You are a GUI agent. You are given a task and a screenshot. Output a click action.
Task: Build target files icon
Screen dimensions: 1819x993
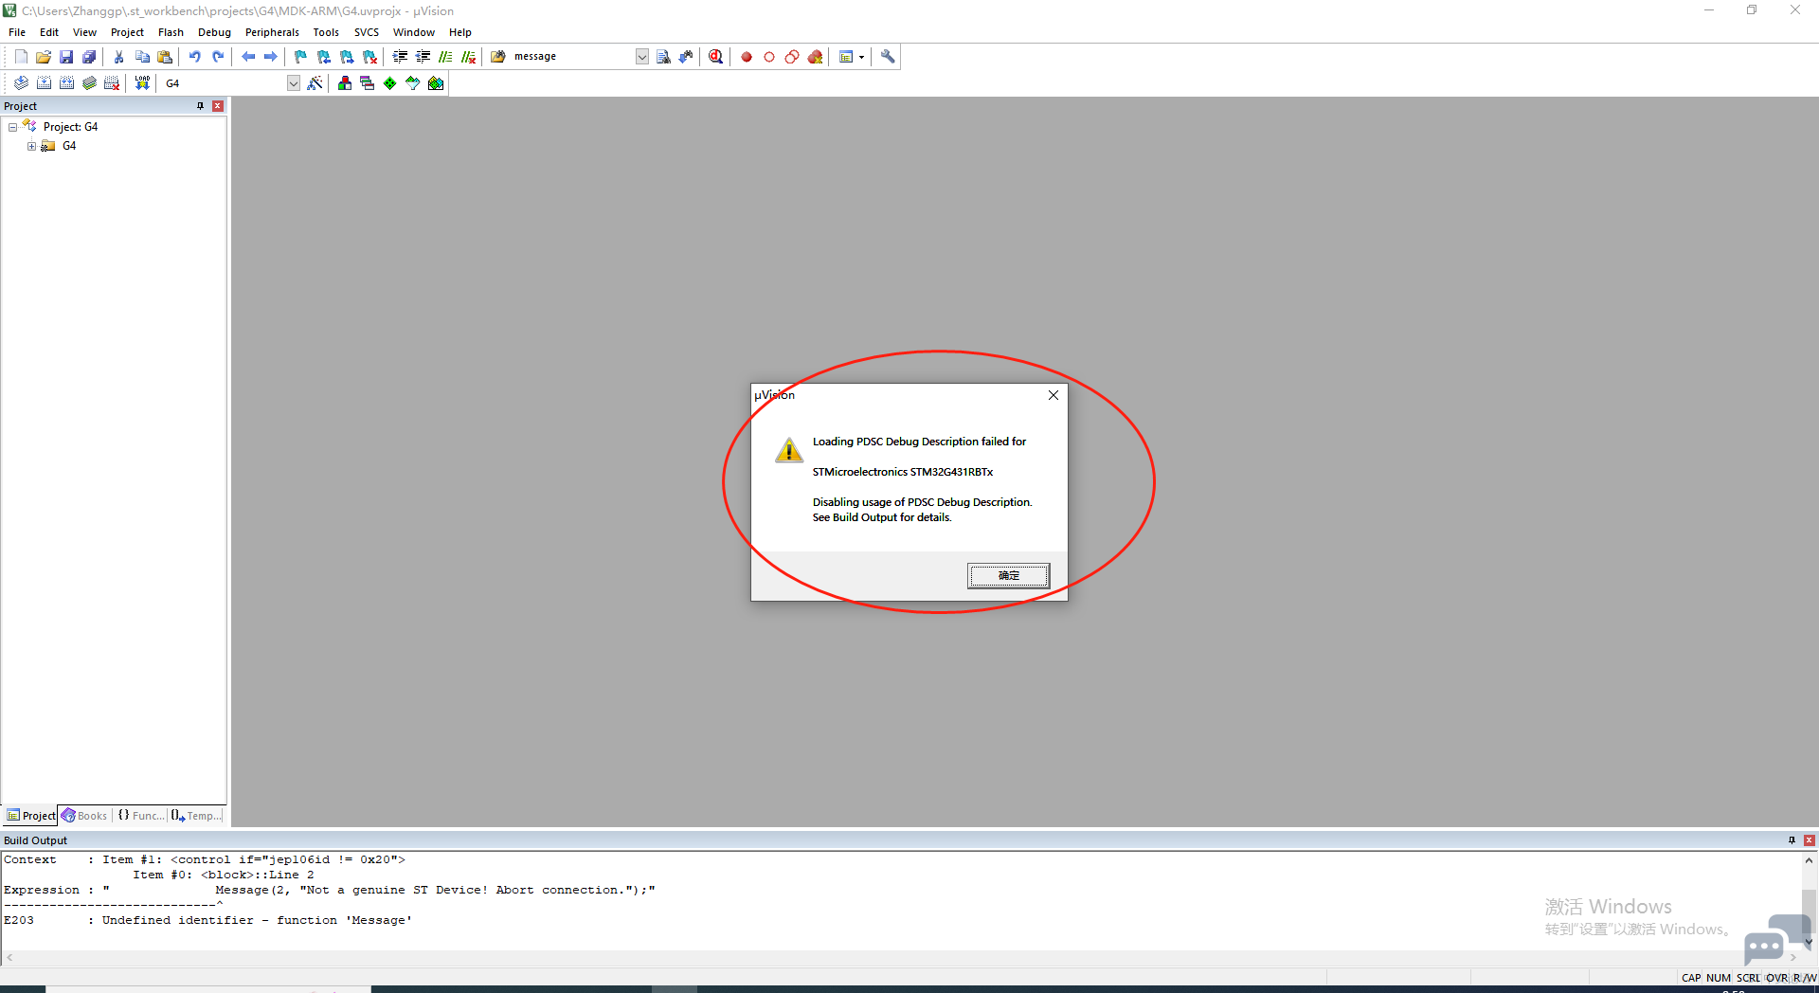pyautogui.click(x=44, y=83)
